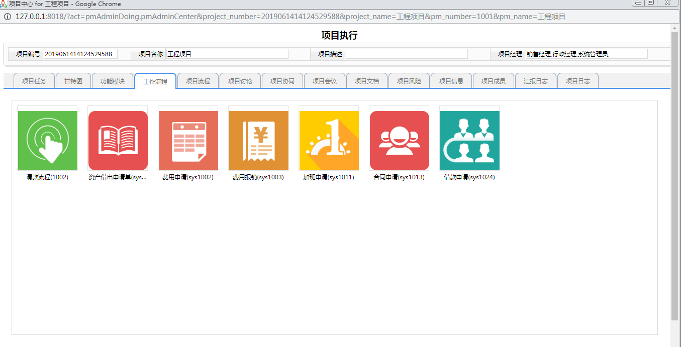Open the 项目成员 tab
681x347 pixels.
[494, 81]
